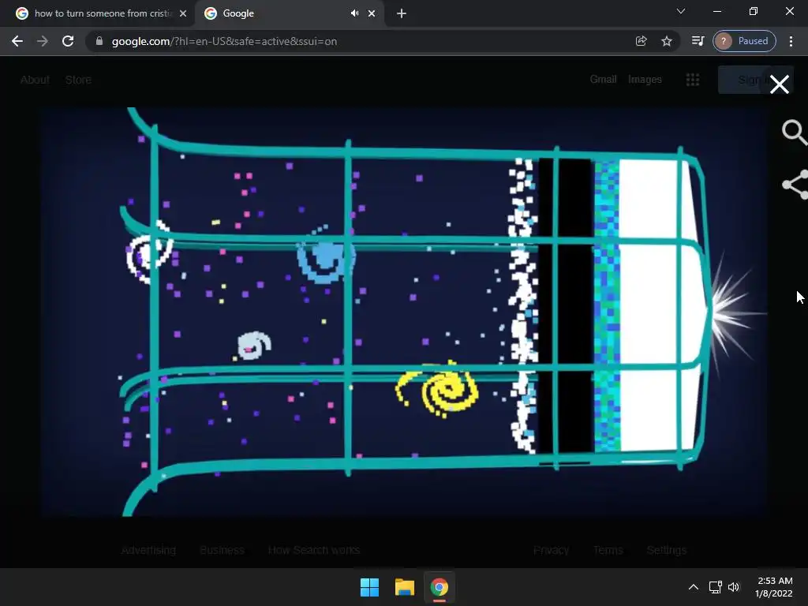Close the Google Doodle overlay

[x=779, y=84]
